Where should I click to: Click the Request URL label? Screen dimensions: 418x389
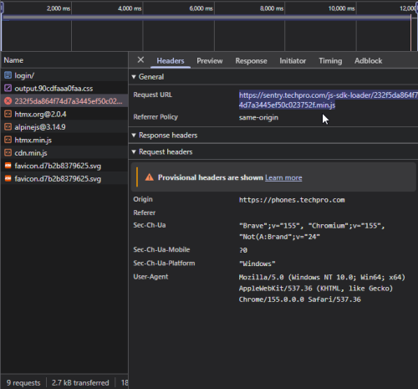[x=152, y=95]
